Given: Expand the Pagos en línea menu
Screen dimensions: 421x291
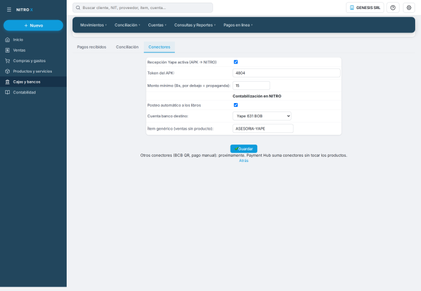Looking at the screenshot, I should click(238, 25).
